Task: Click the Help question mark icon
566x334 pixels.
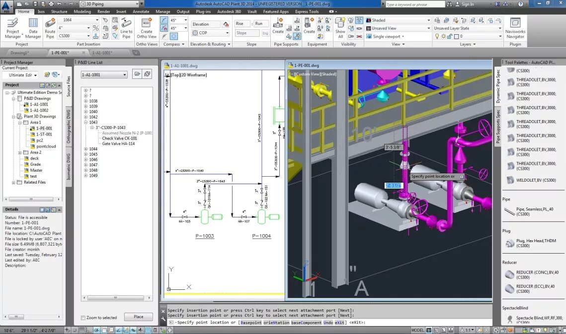Action: click(x=520, y=4)
